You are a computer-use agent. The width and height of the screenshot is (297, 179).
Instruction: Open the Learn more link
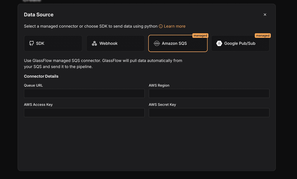click(175, 26)
